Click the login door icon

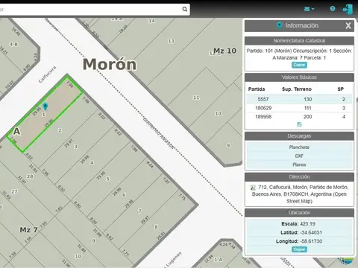[x=348, y=9]
